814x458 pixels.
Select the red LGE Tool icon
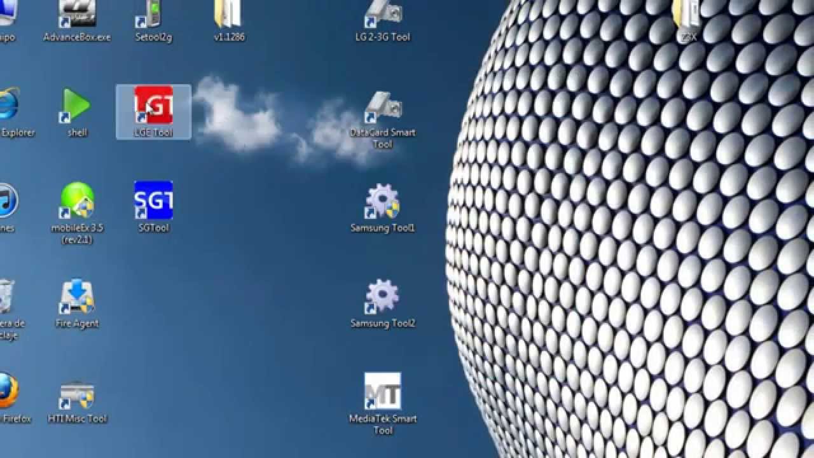click(153, 105)
